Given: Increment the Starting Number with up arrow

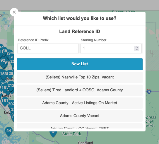Looking at the screenshot, I should point(137,47).
